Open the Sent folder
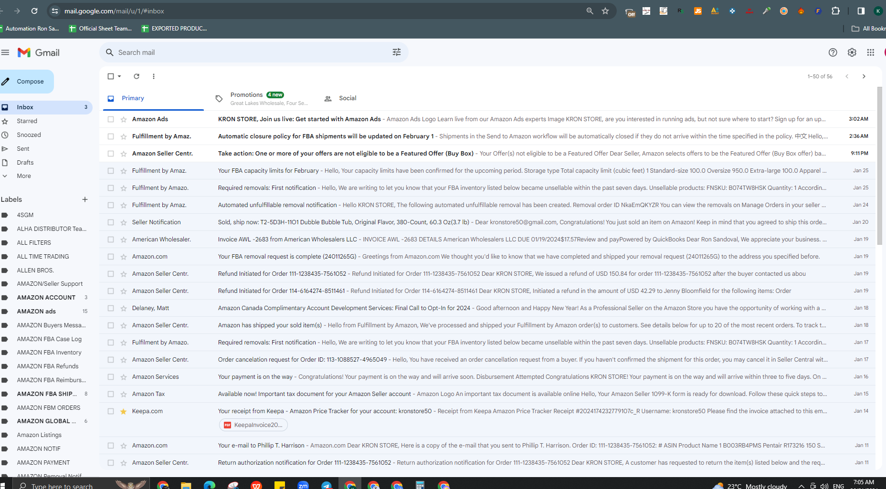Screen dimensions: 886x489 pos(46,149)
